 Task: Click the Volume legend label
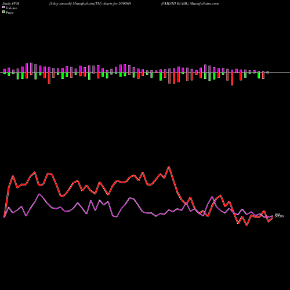point(11,8)
